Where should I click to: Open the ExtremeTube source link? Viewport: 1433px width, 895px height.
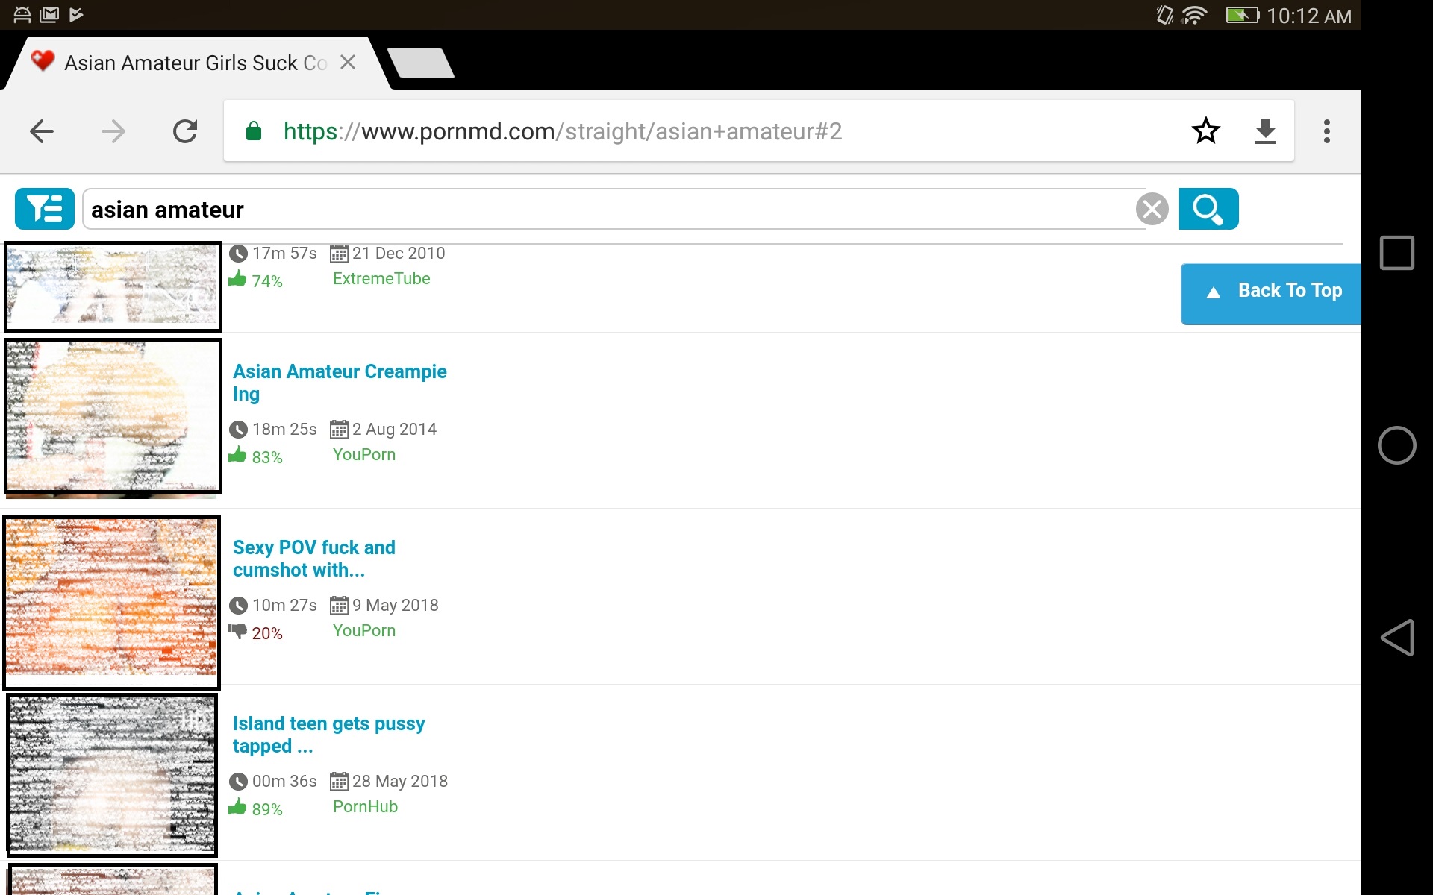(381, 279)
